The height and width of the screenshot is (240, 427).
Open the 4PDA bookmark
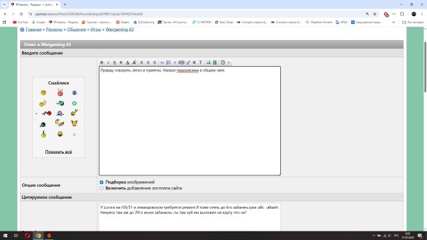click(342, 22)
